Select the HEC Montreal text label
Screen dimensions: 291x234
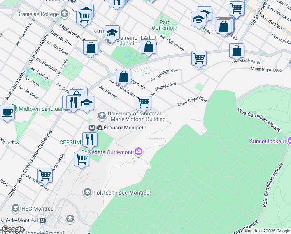point(38,209)
